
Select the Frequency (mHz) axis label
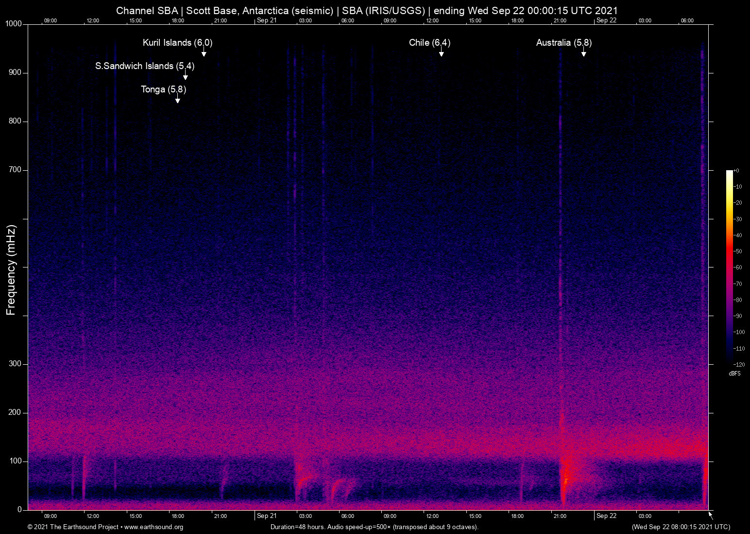11,270
